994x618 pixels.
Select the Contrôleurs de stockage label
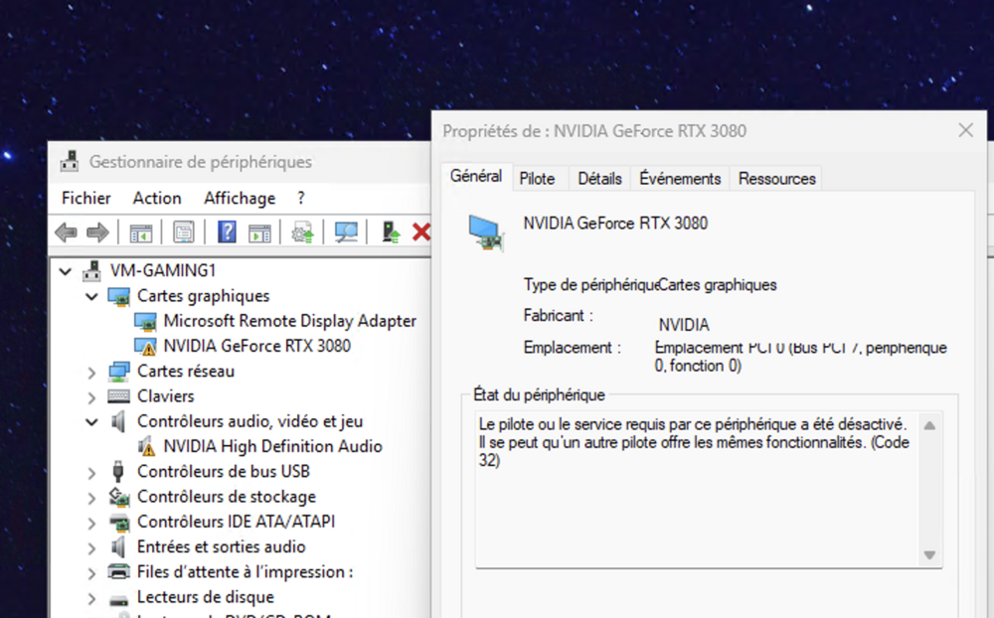click(x=227, y=497)
